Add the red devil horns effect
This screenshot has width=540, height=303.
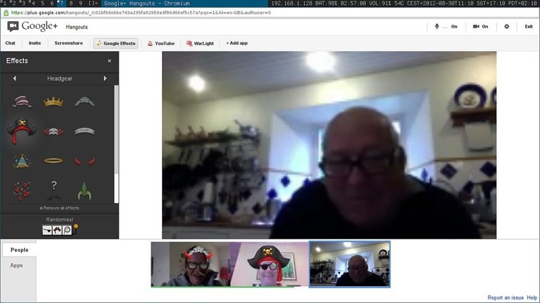point(84,162)
